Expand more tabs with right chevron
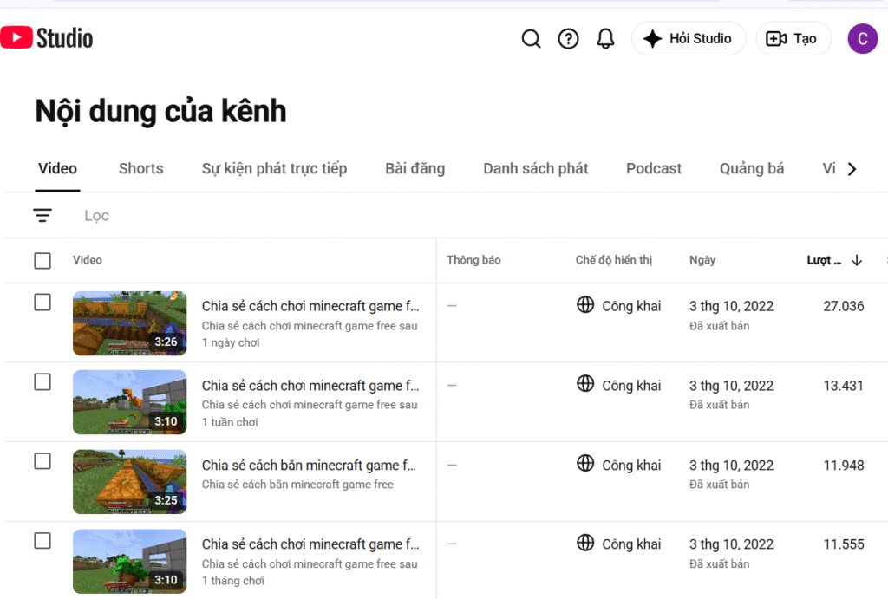The height and width of the screenshot is (599, 888). 852,169
